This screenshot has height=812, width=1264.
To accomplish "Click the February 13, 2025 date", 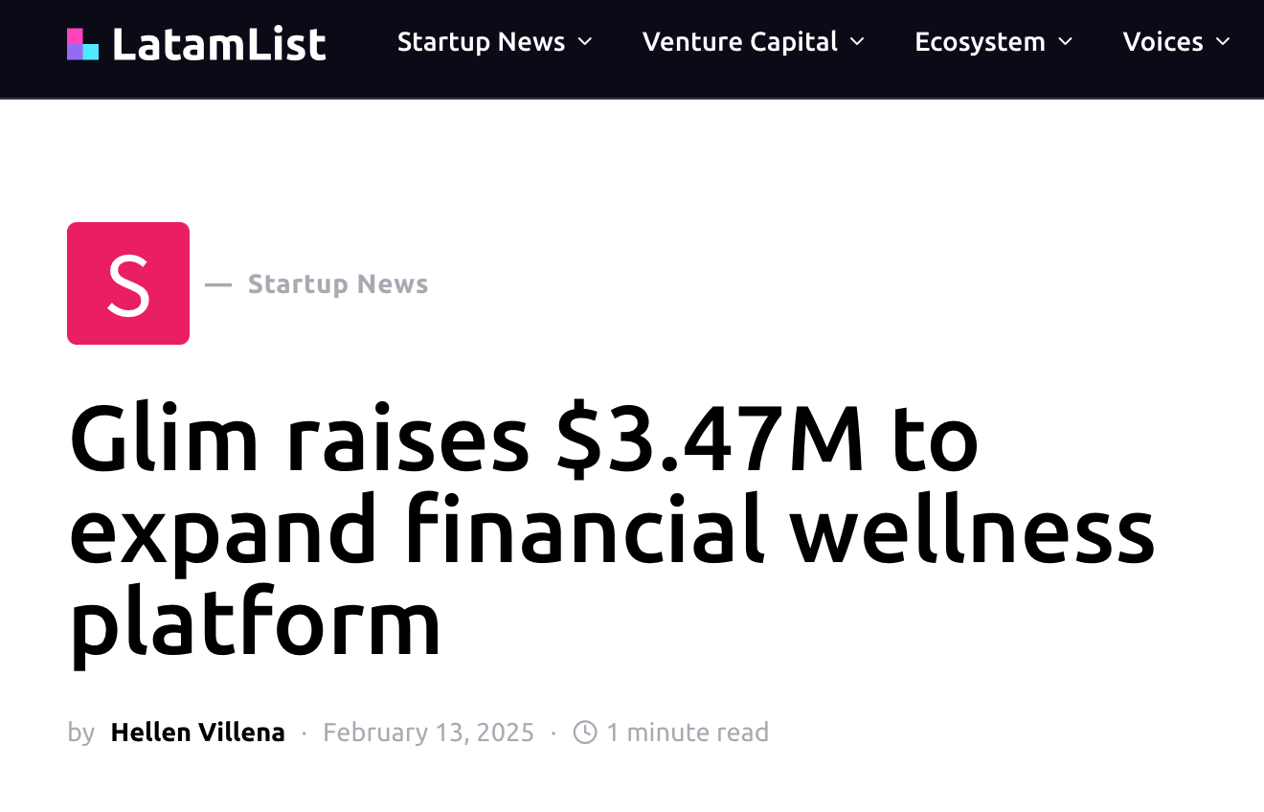I will pyautogui.click(x=428, y=733).
